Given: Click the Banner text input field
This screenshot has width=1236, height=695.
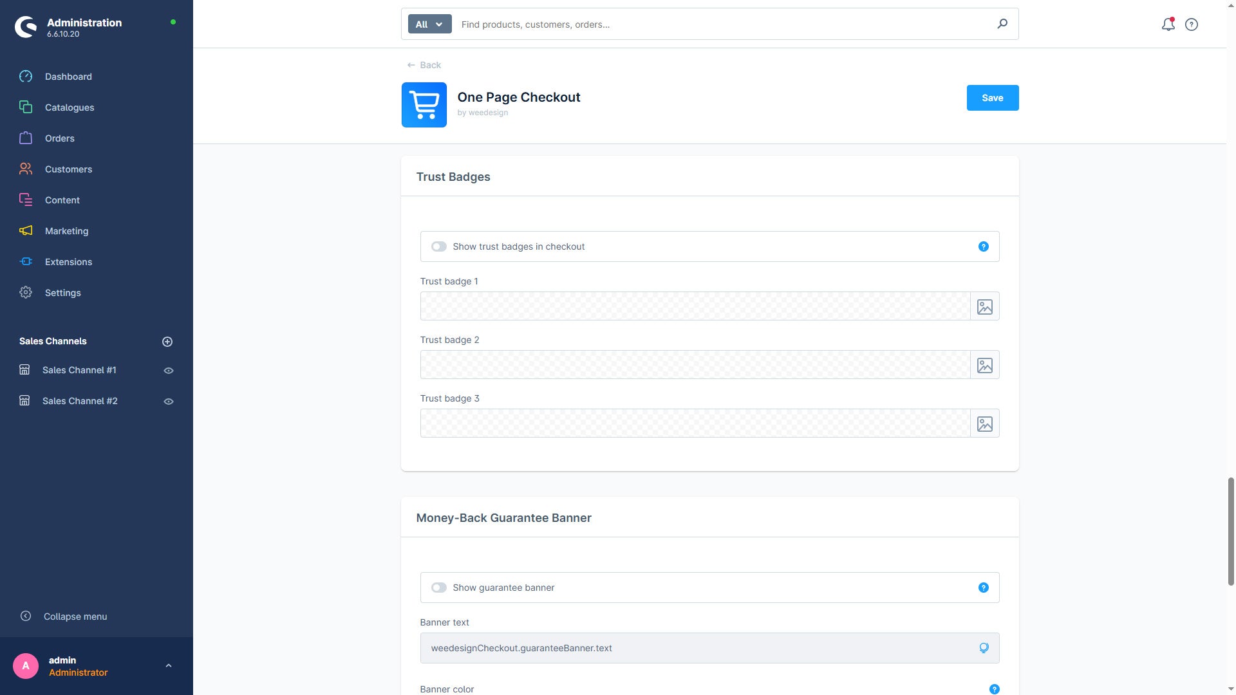Looking at the screenshot, I should (x=709, y=648).
